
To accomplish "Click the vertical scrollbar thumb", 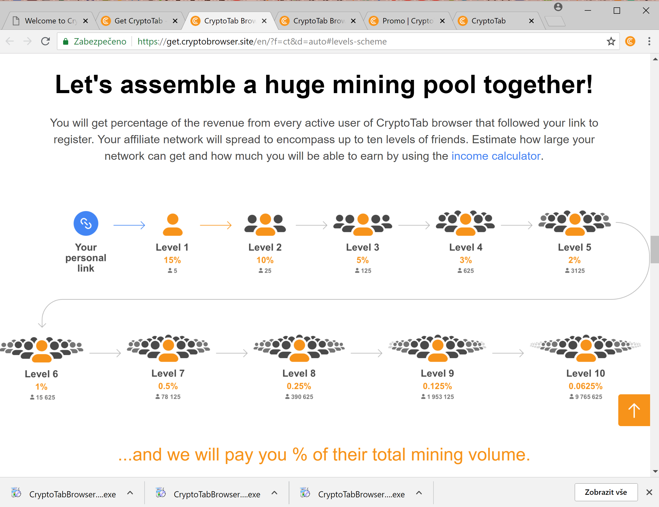I will pos(654,249).
